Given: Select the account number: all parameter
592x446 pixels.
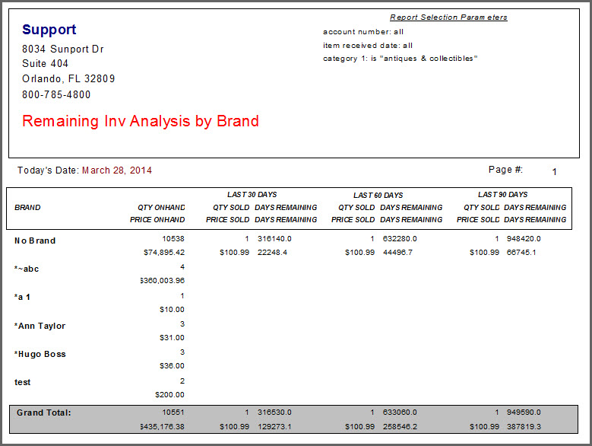Looking at the screenshot, I should tap(363, 32).
